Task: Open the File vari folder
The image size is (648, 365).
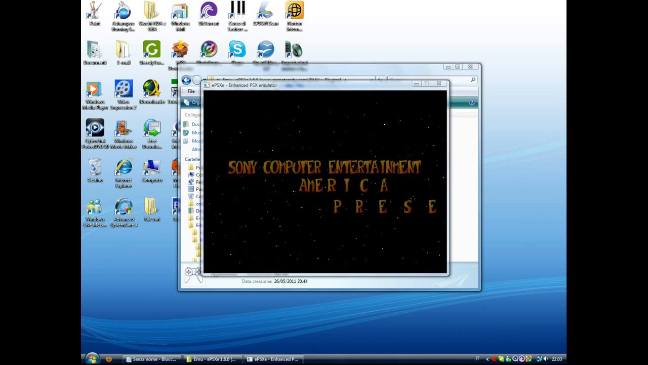Action: 151,210
